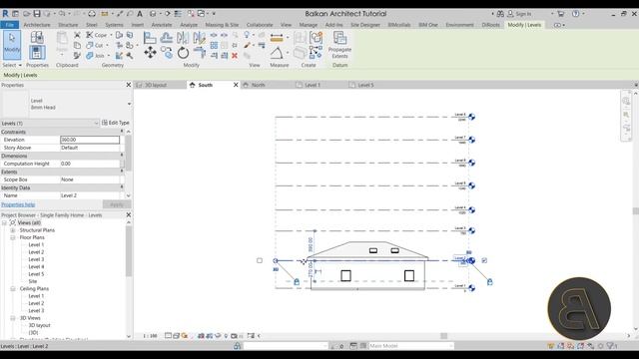Toggle the right 3D extent label near Level 2 head
The image size is (639, 359).
tap(468, 252)
